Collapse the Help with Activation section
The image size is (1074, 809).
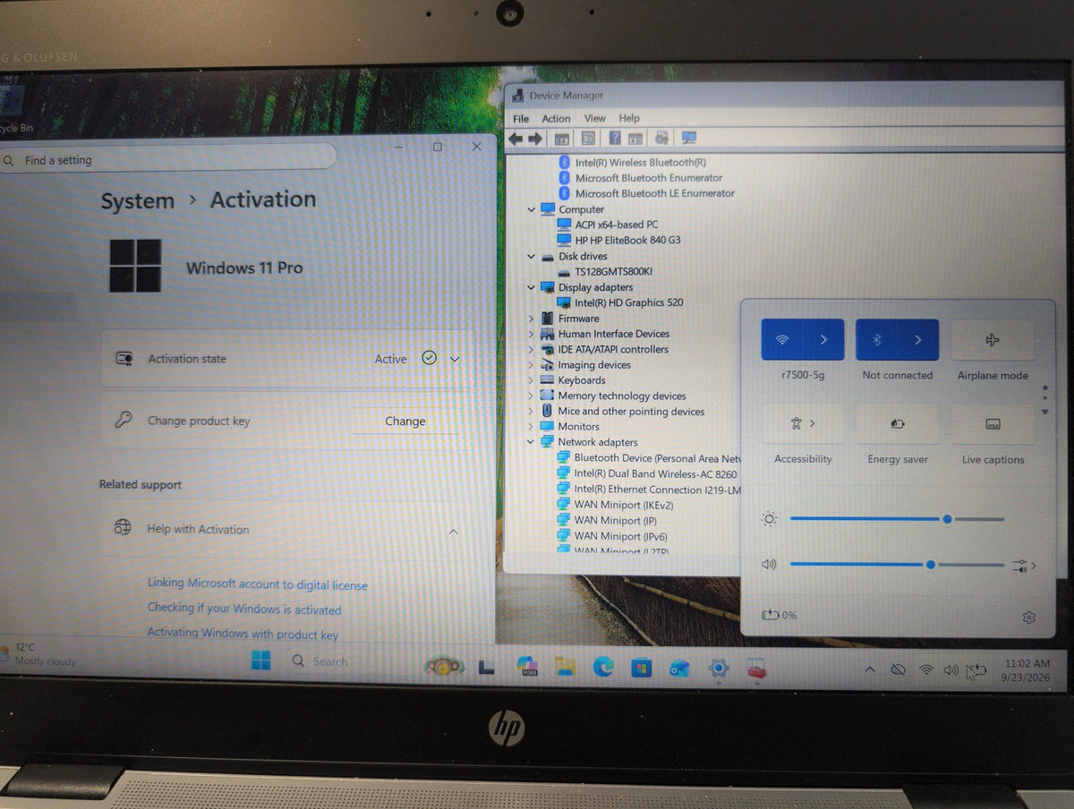453,531
